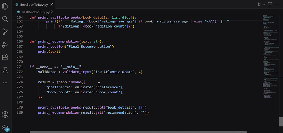Open the Explorer view in the activity bar

[x=5, y=6]
